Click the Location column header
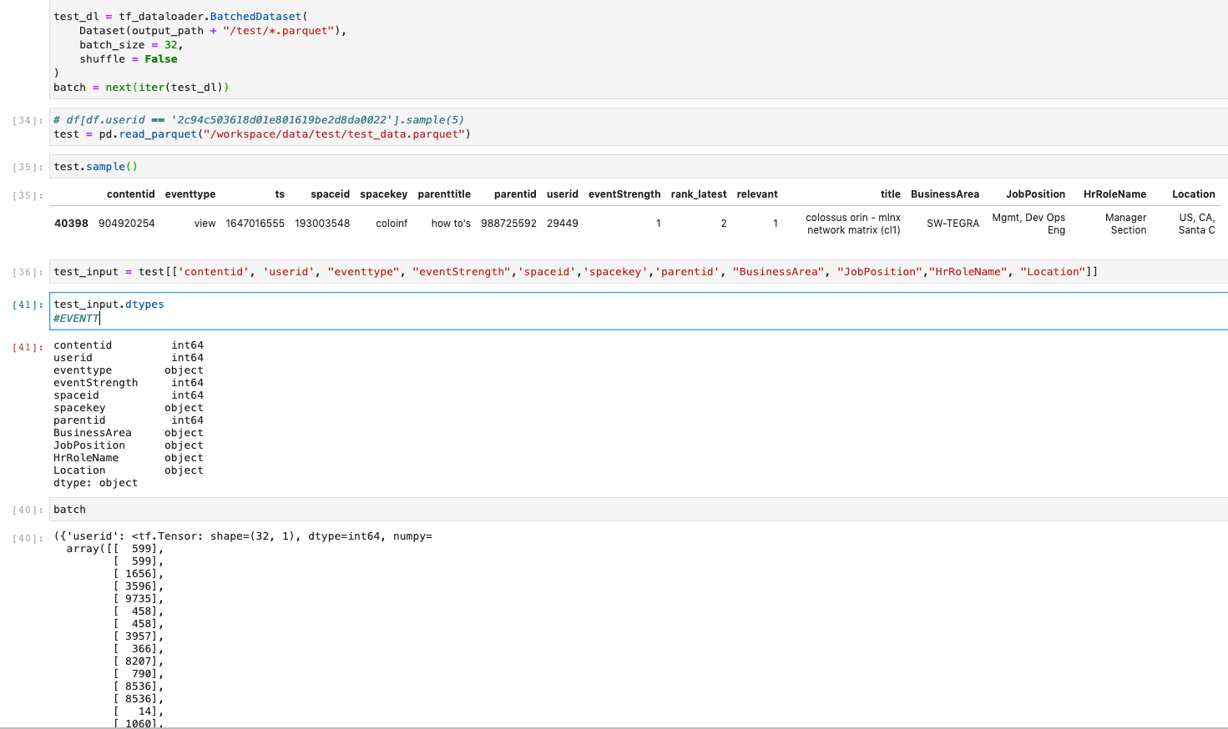This screenshot has width=1228, height=729. 1194,194
